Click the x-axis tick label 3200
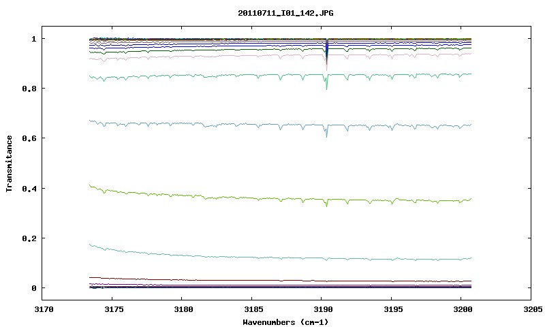 tap(463, 309)
